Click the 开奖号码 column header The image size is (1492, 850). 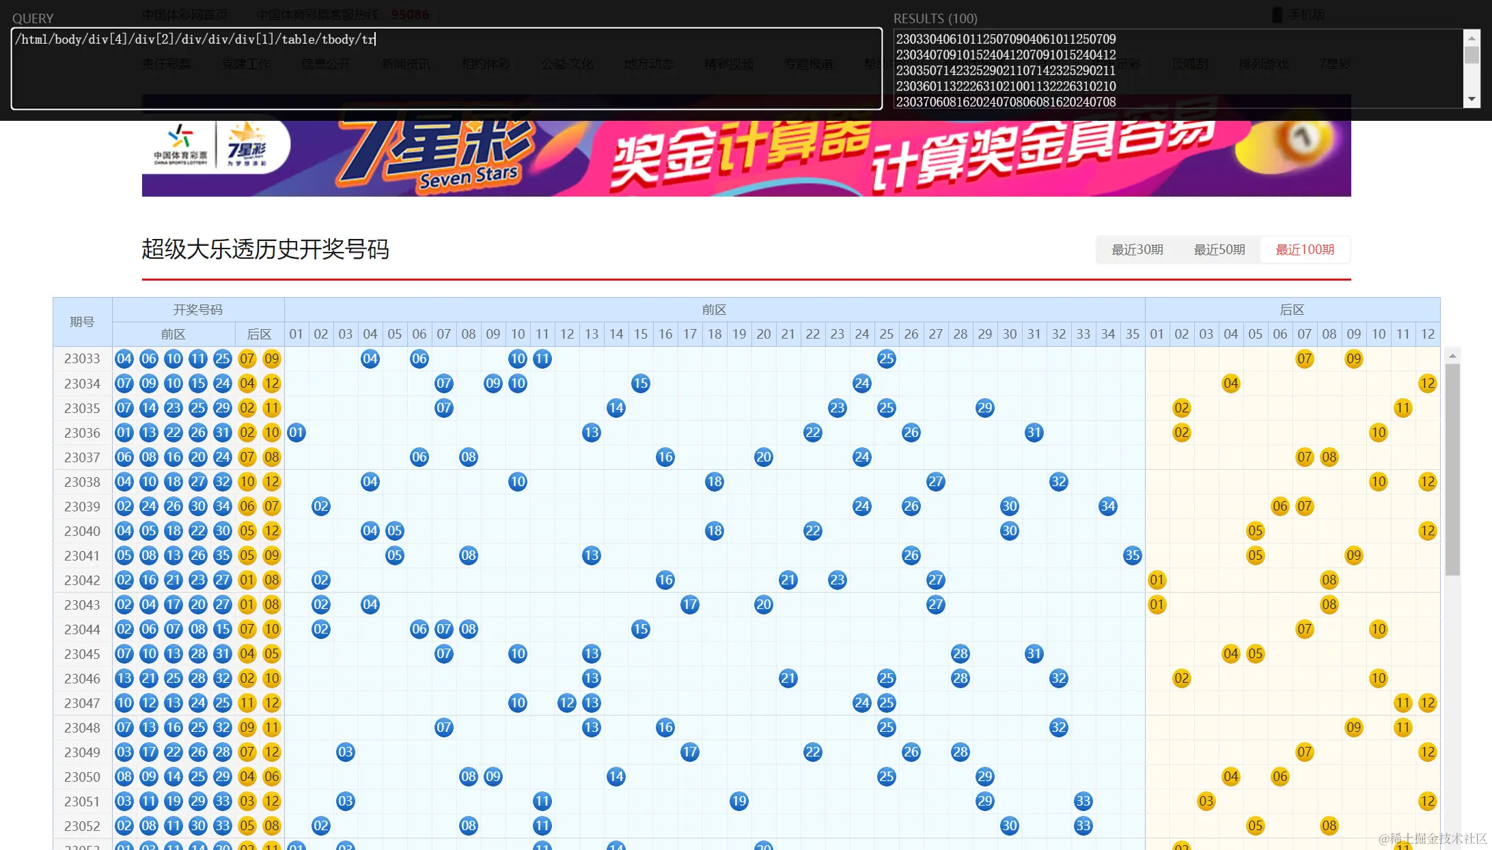[198, 309]
